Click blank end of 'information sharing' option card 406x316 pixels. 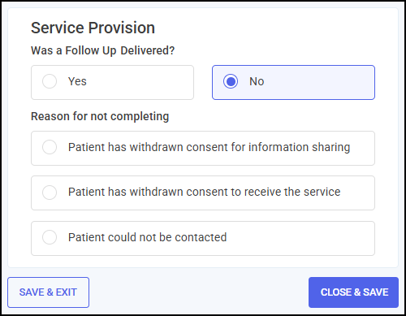(x=363, y=148)
